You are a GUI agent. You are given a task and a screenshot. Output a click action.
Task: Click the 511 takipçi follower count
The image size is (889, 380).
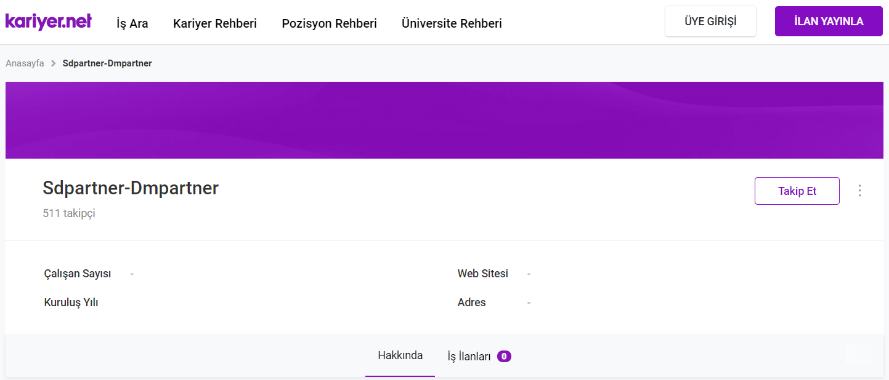pos(69,213)
